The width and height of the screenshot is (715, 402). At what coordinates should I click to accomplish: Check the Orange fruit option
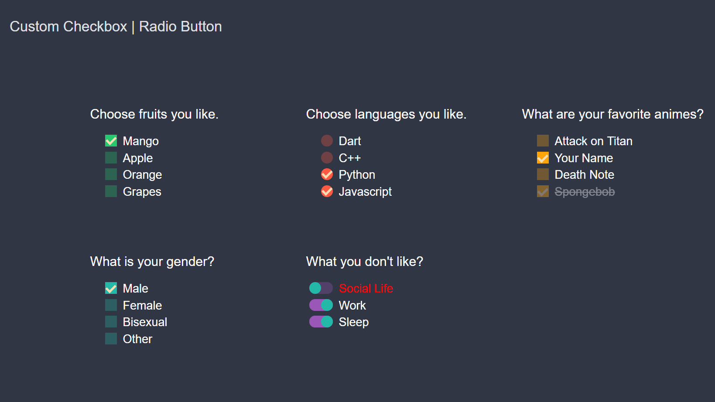pyautogui.click(x=111, y=174)
